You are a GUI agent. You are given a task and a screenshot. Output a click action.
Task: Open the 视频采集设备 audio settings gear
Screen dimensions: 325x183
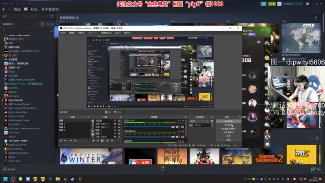coord(182,137)
